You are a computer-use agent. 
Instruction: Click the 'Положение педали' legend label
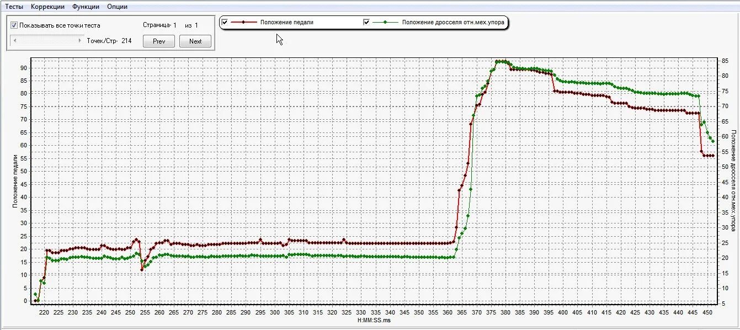coord(287,23)
